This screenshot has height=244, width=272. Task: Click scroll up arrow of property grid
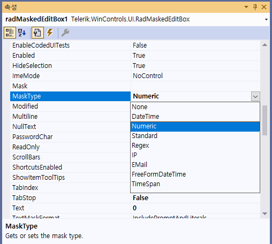pos(265,45)
